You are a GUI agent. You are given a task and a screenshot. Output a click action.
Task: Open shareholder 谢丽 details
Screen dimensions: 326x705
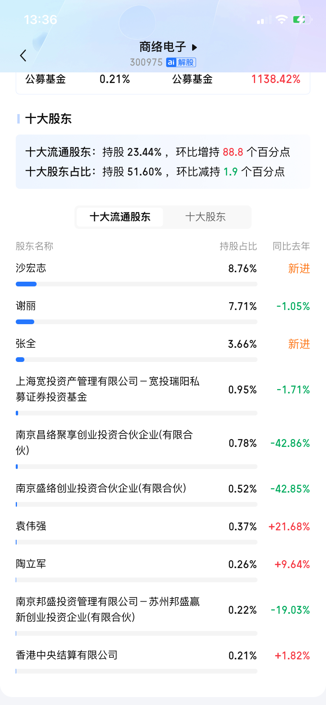tap(26, 306)
